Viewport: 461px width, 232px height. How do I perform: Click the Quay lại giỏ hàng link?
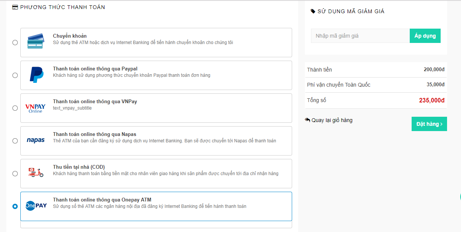pos(329,120)
